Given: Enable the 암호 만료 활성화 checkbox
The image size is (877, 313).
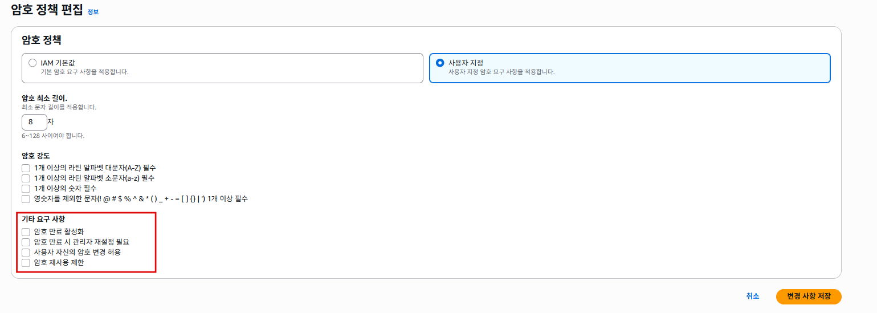Looking at the screenshot, I should [26, 232].
